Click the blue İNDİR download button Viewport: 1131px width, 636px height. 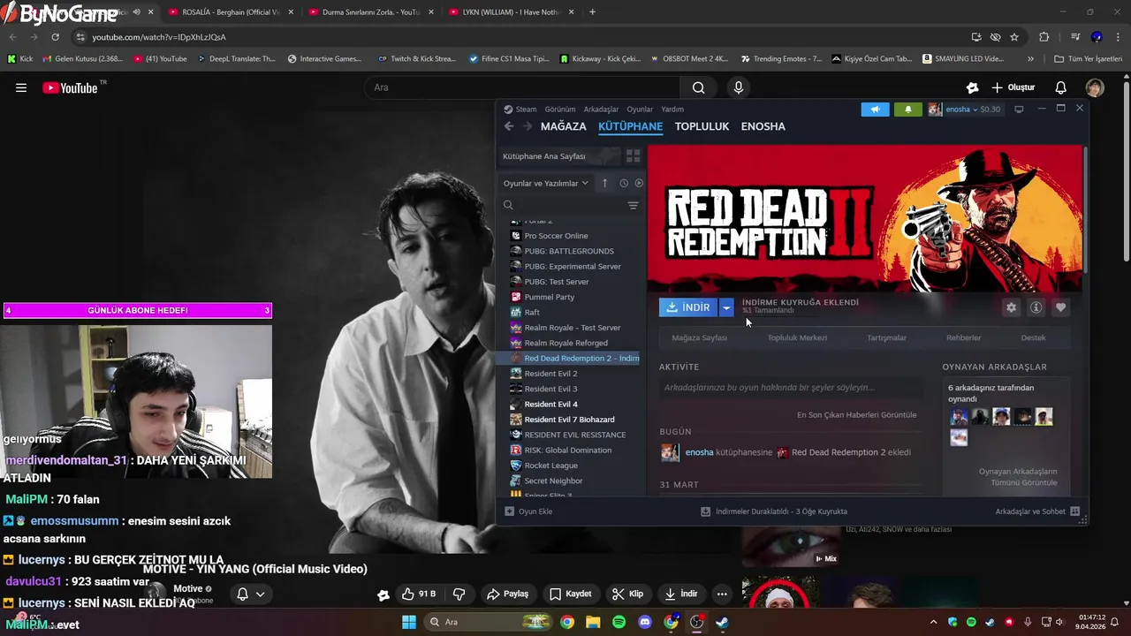pyautogui.click(x=688, y=307)
